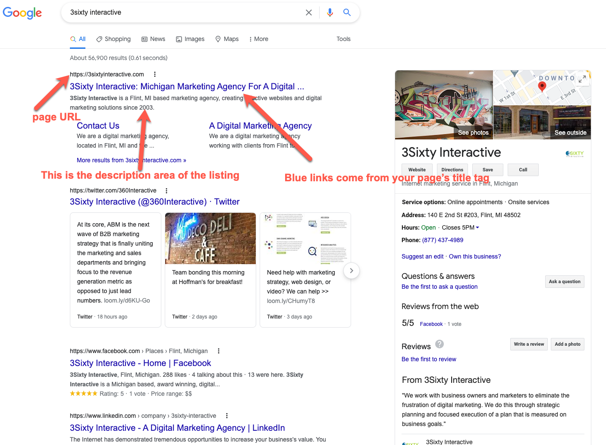Click the 3sixtyinteractive.com URL text
Viewport: 606px width, 445px height.
[107, 74]
